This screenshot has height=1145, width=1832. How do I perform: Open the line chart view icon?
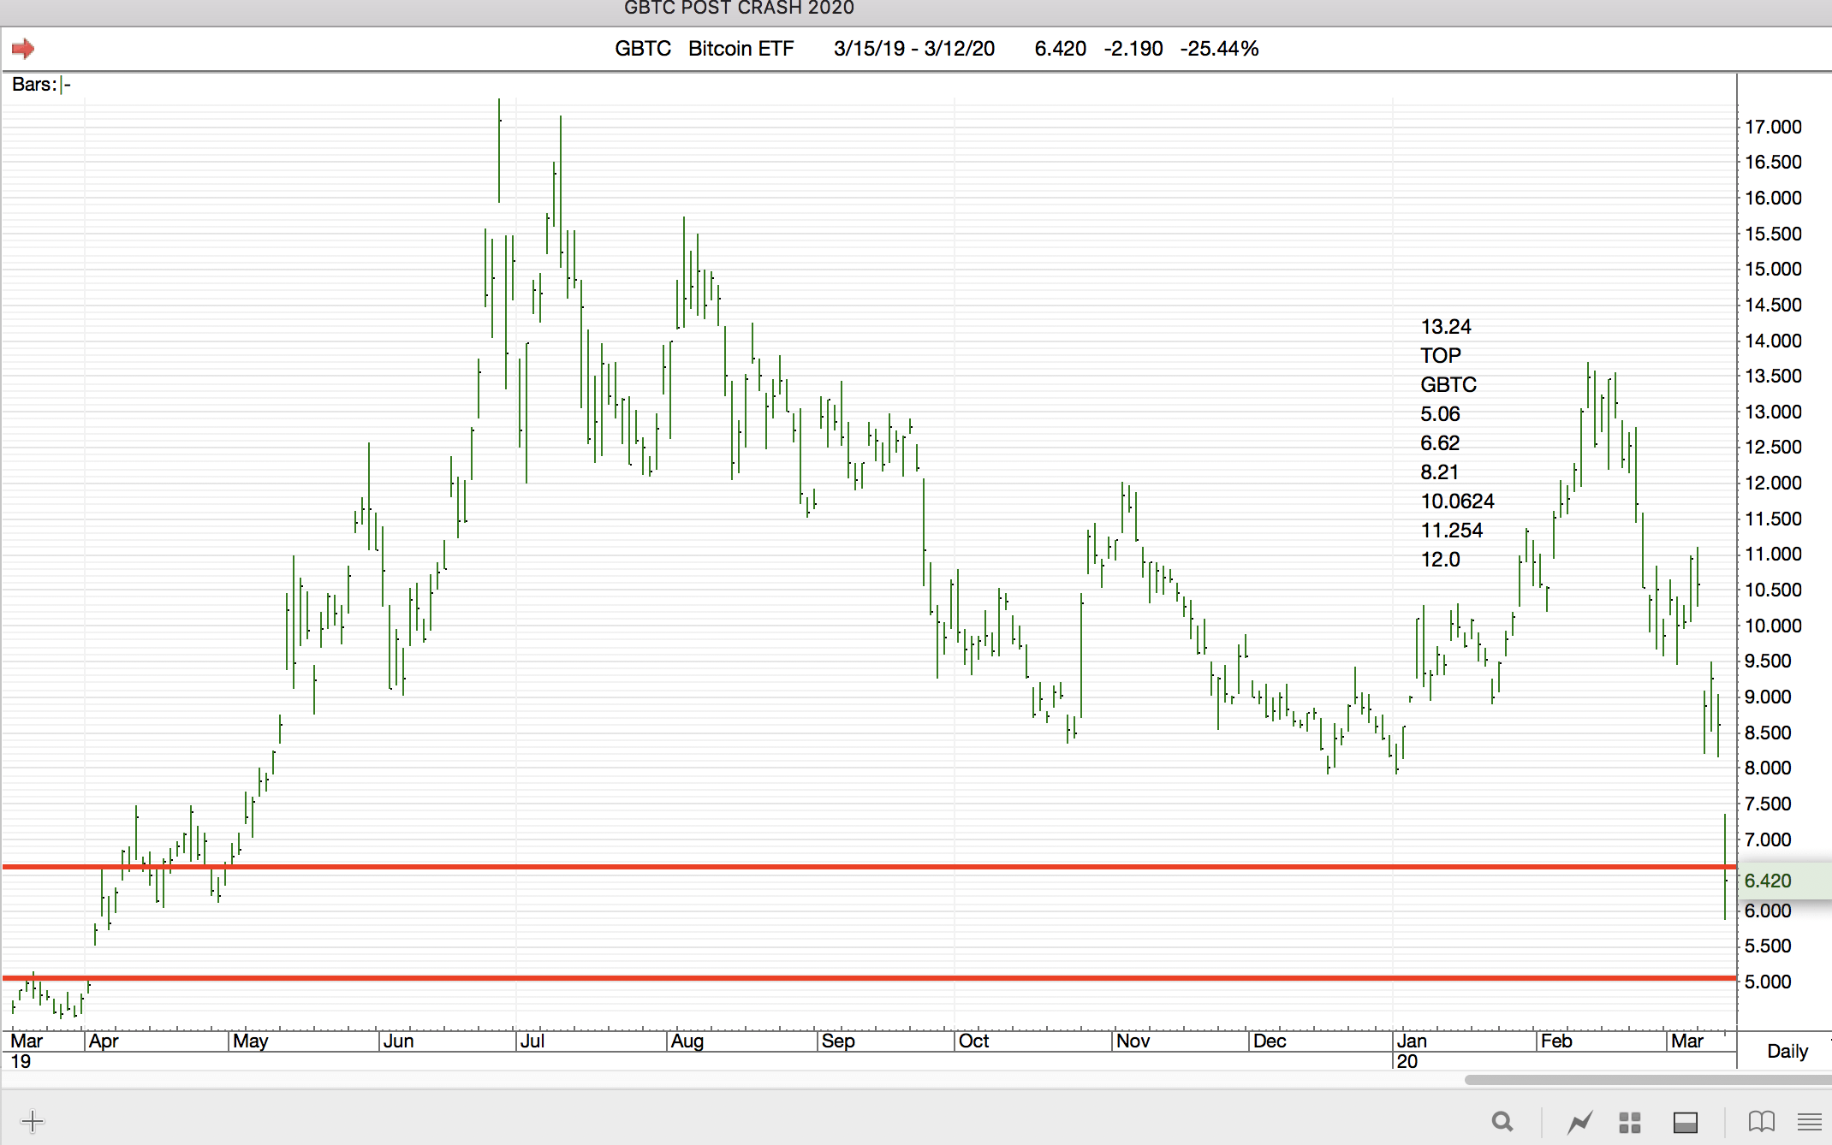tap(1579, 1121)
